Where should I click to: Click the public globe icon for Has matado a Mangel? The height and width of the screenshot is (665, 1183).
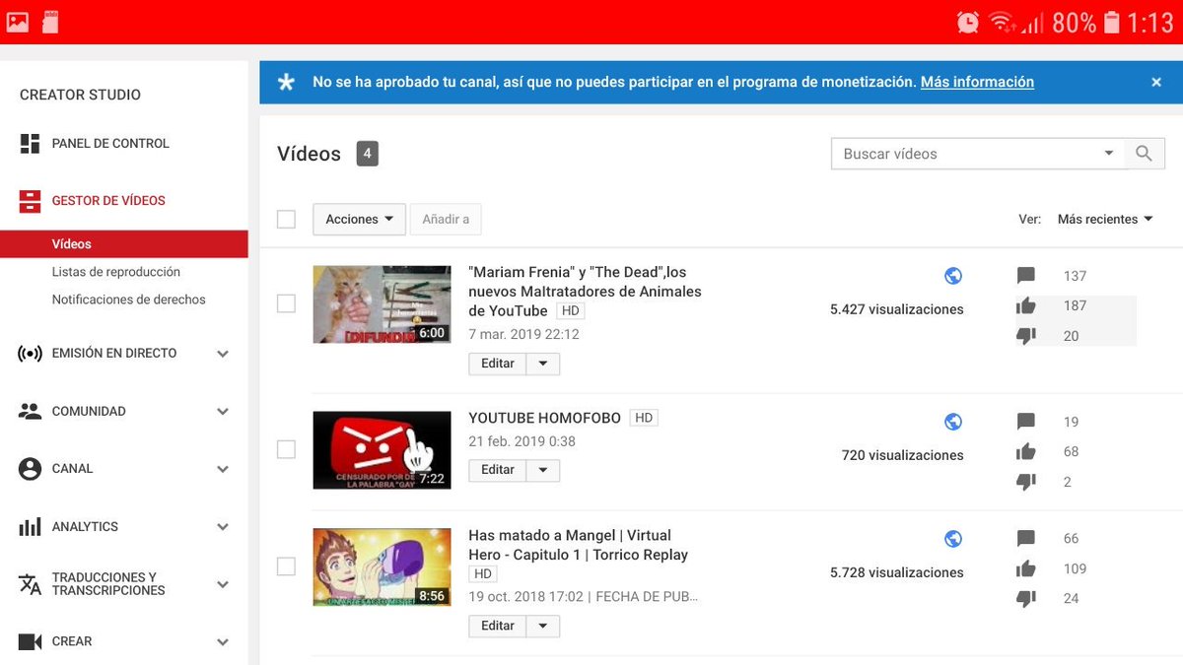[953, 539]
